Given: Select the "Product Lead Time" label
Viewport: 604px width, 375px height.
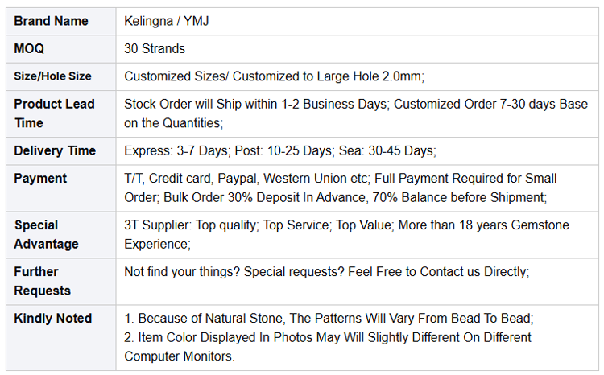Looking at the screenshot, I should tap(55, 113).
